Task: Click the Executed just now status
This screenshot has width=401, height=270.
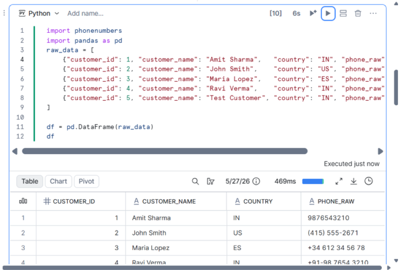Action: (x=351, y=164)
